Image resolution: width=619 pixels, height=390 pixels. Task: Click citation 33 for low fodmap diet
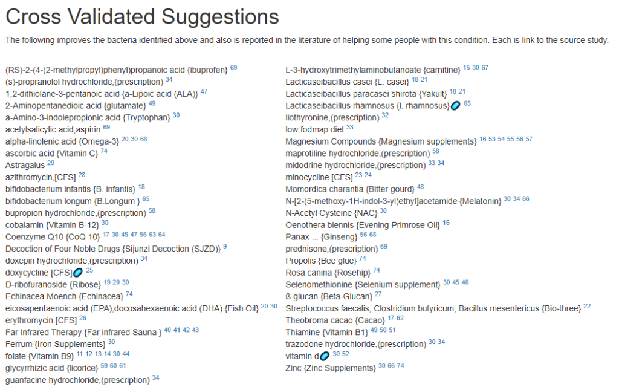tap(350, 127)
